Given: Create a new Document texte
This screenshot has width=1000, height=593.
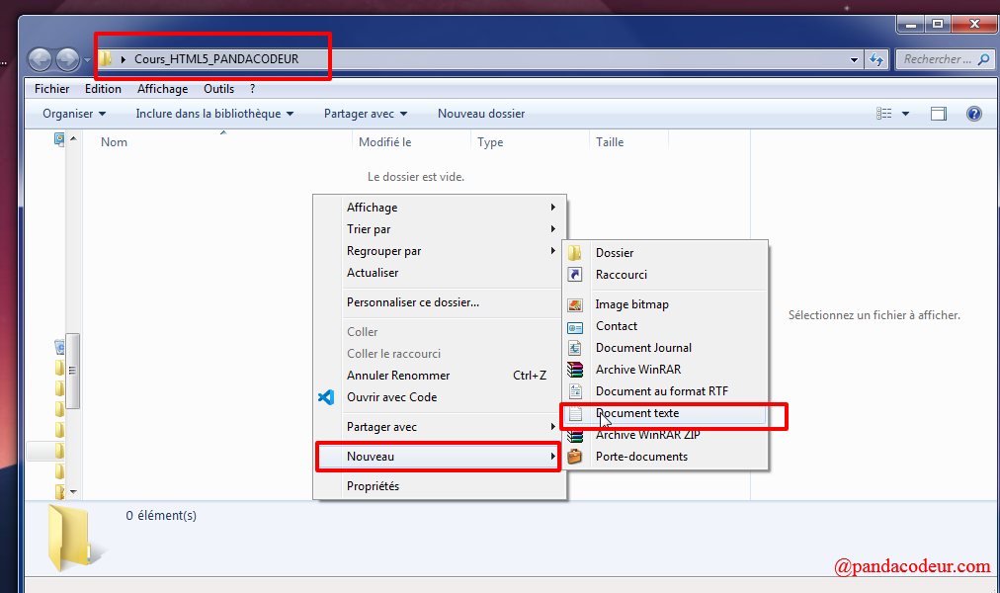Looking at the screenshot, I should tap(665, 413).
